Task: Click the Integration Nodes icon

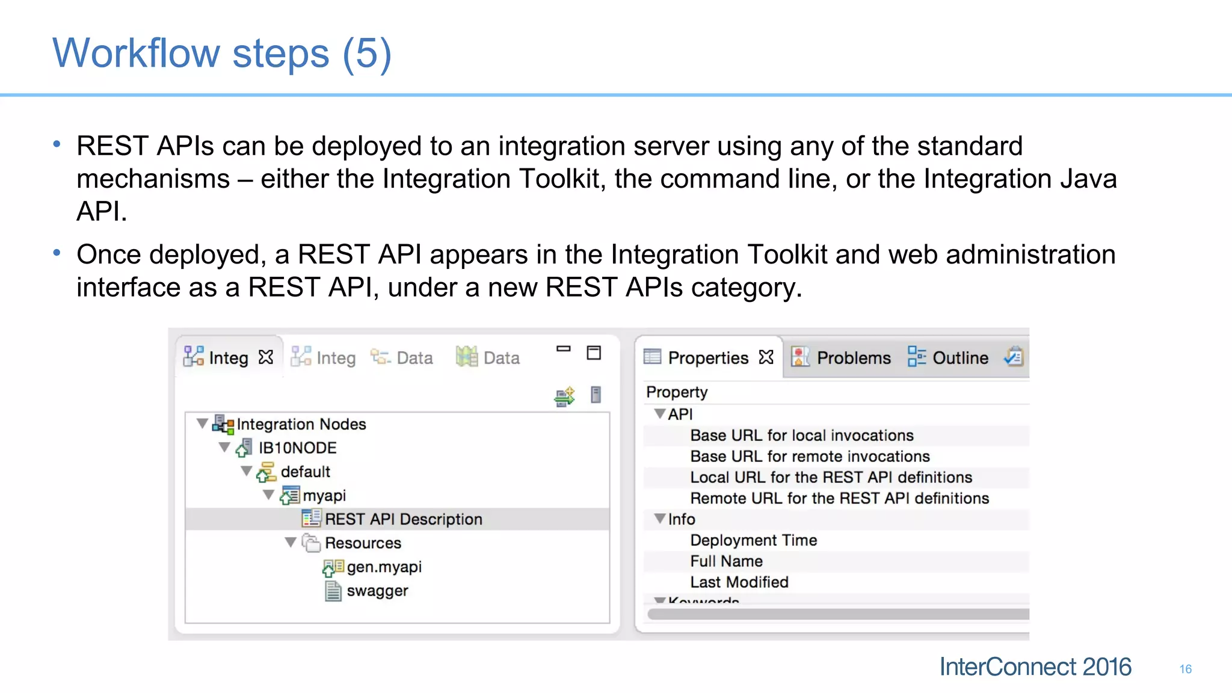Action: pos(223,424)
